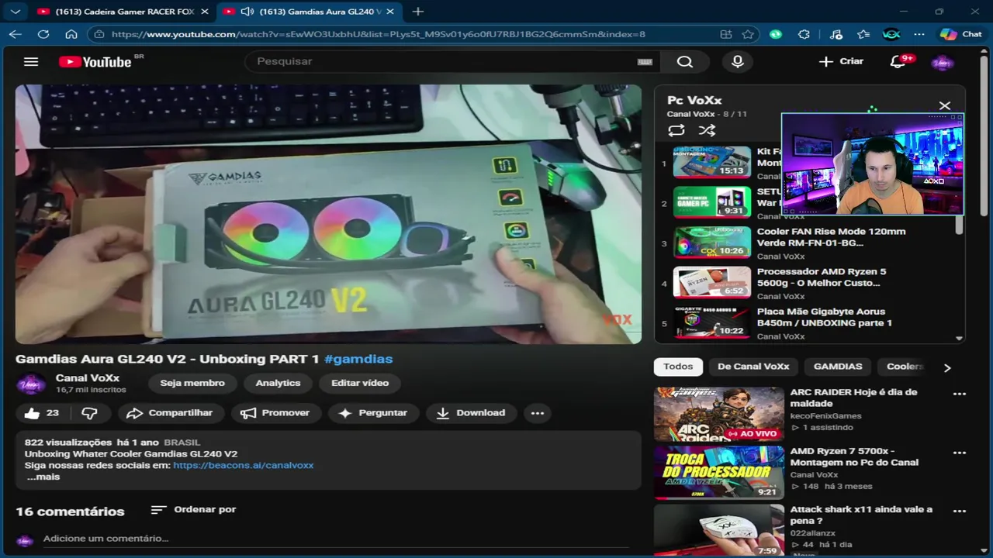Dislike the video with thumbs down

[90, 413]
